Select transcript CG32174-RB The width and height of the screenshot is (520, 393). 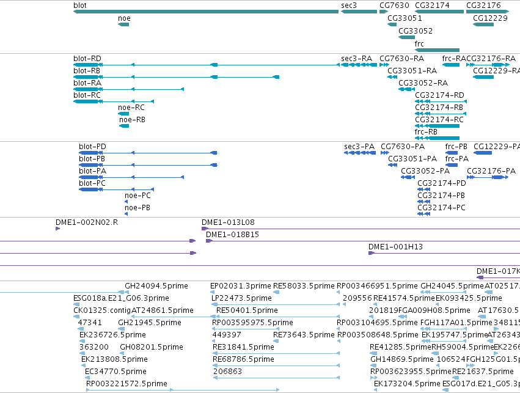(x=441, y=114)
